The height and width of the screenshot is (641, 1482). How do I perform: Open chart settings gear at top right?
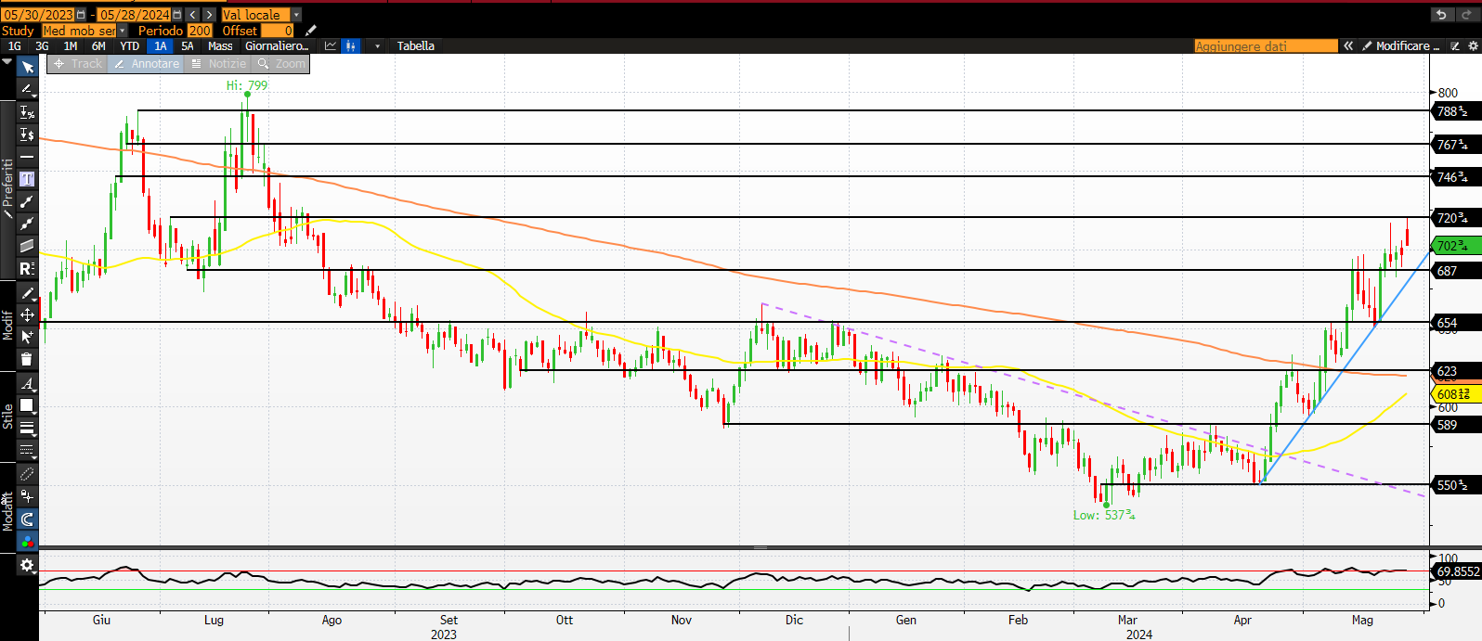(x=1473, y=45)
